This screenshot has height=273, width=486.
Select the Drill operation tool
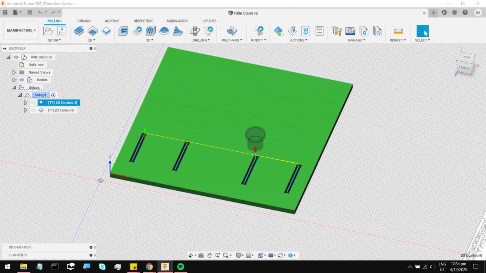[195, 31]
